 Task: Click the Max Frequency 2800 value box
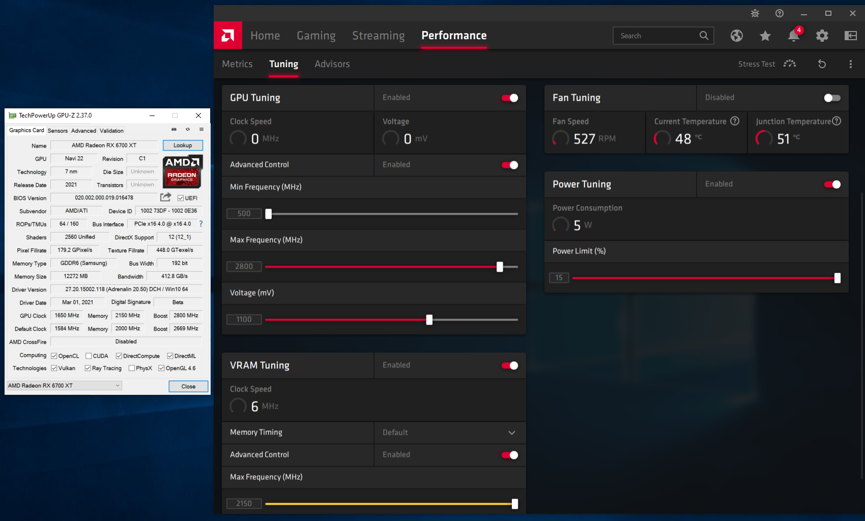244,267
